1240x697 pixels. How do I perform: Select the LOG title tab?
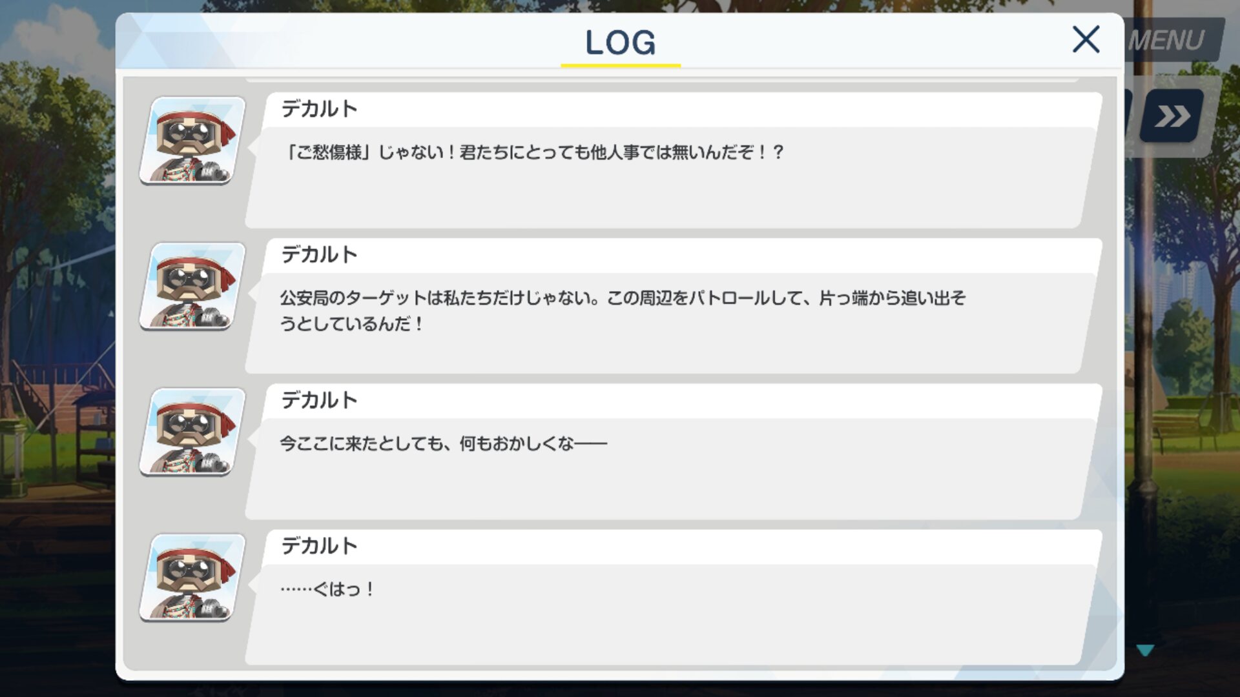620,43
